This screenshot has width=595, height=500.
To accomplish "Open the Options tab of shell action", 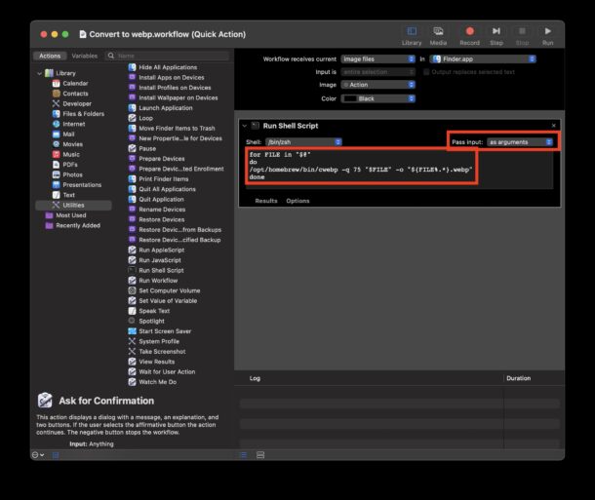I will [x=297, y=201].
